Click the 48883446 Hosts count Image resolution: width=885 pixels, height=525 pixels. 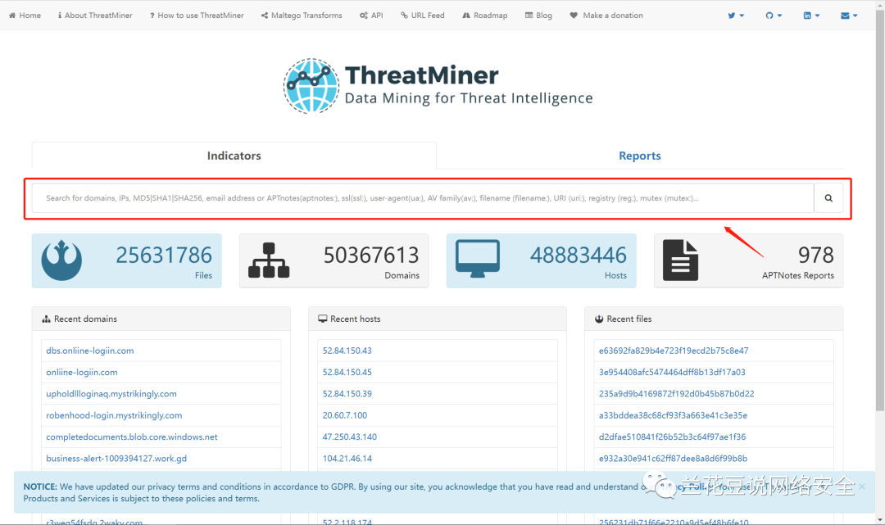pyautogui.click(x=578, y=256)
